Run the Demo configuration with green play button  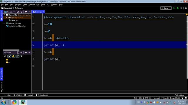click(x=174, y=8)
